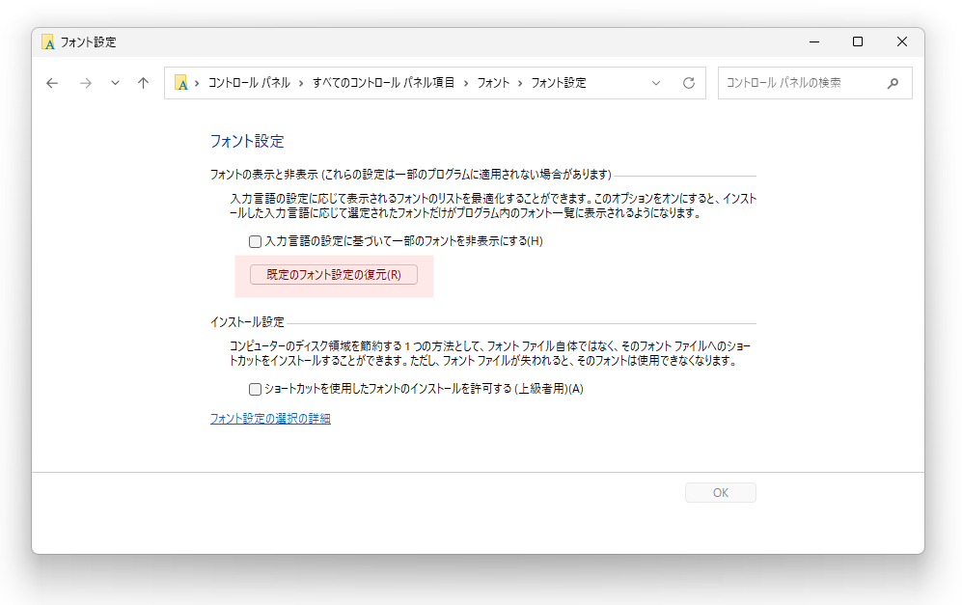Go up one folder level arrow
Image resolution: width=962 pixels, height=605 pixels.
(x=143, y=83)
